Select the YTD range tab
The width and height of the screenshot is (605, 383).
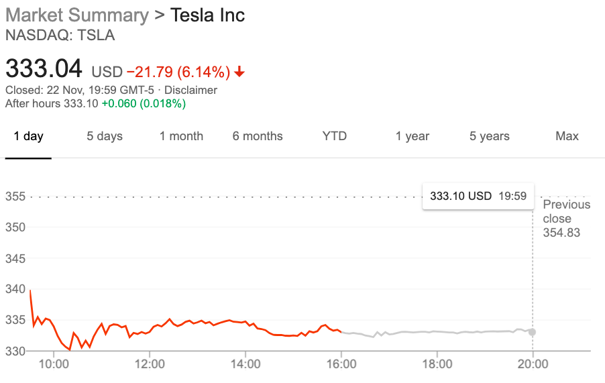pyautogui.click(x=335, y=136)
